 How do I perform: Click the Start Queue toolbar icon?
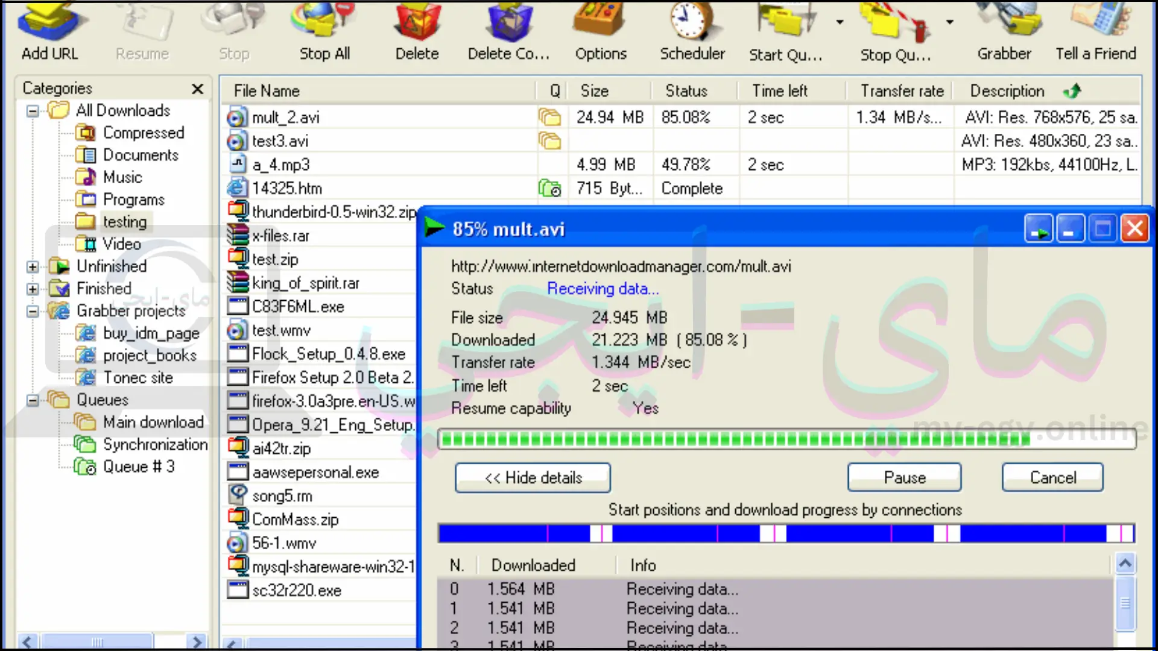(785, 30)
